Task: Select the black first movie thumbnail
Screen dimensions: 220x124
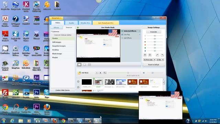Action: 87,82
